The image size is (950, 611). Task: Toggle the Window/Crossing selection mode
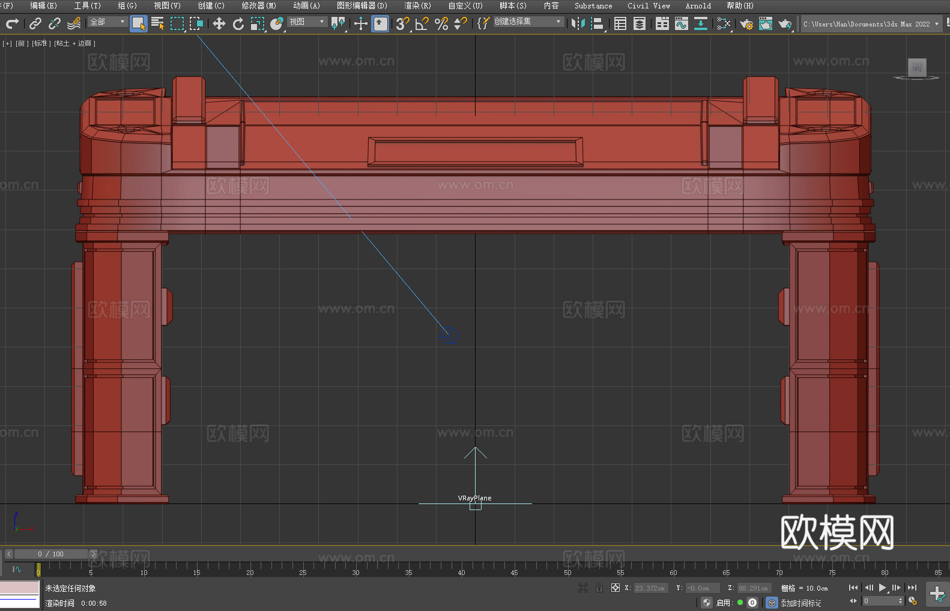pos(196,23)
